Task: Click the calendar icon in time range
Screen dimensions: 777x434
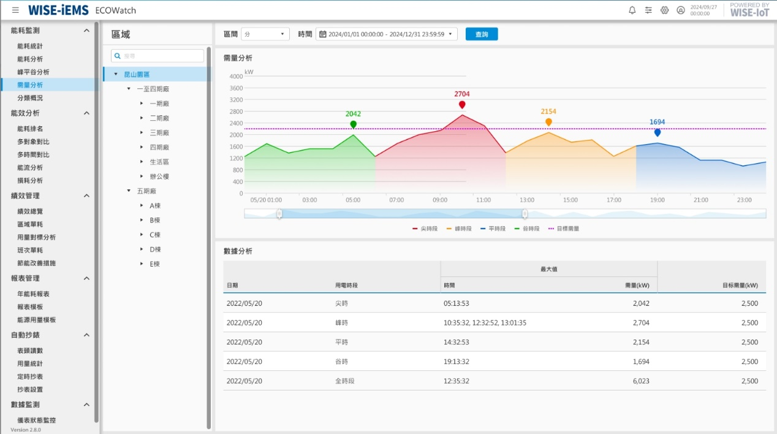Action: coord(322,34)
